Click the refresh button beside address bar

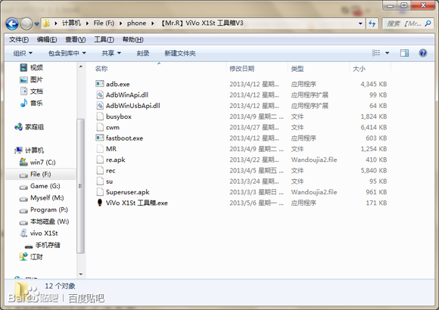372,23
